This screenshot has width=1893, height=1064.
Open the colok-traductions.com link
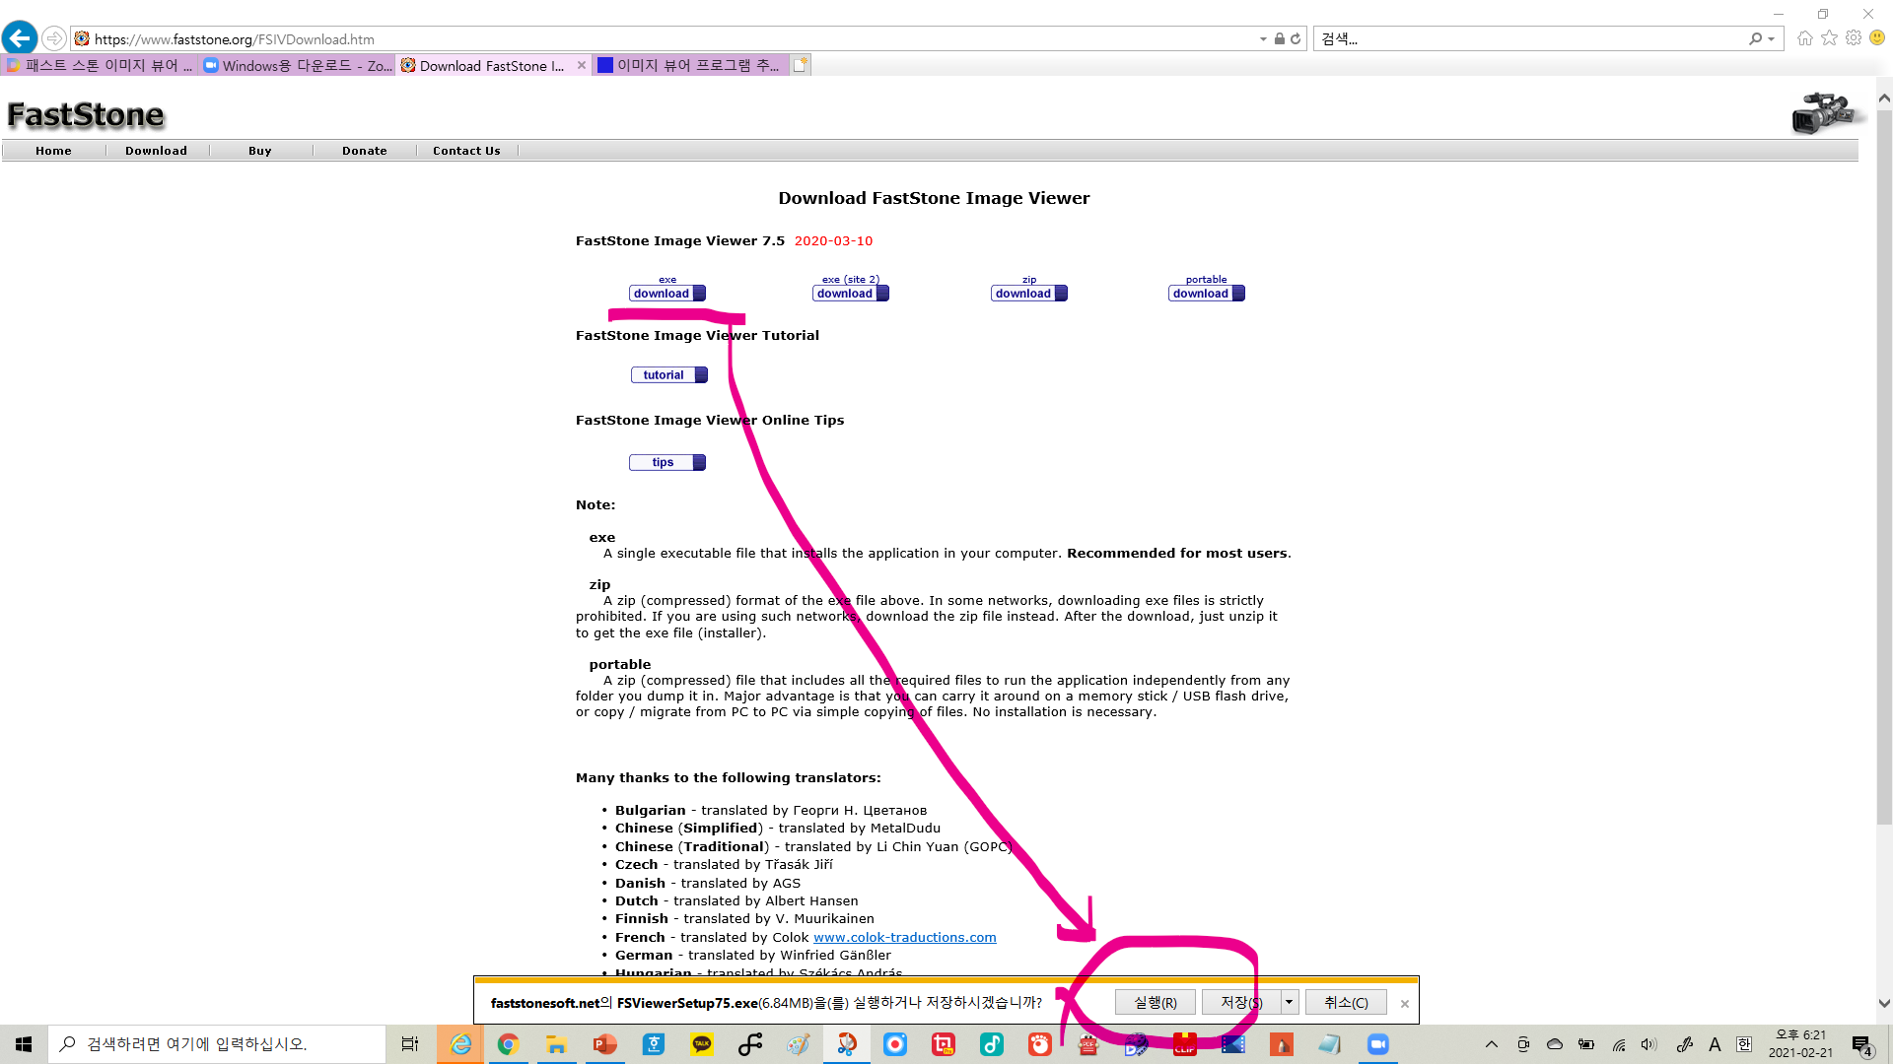[x=904, y=937]
